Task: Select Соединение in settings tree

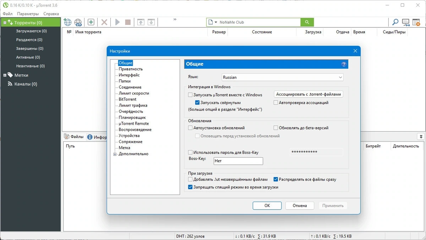Action: pos(130,87)
